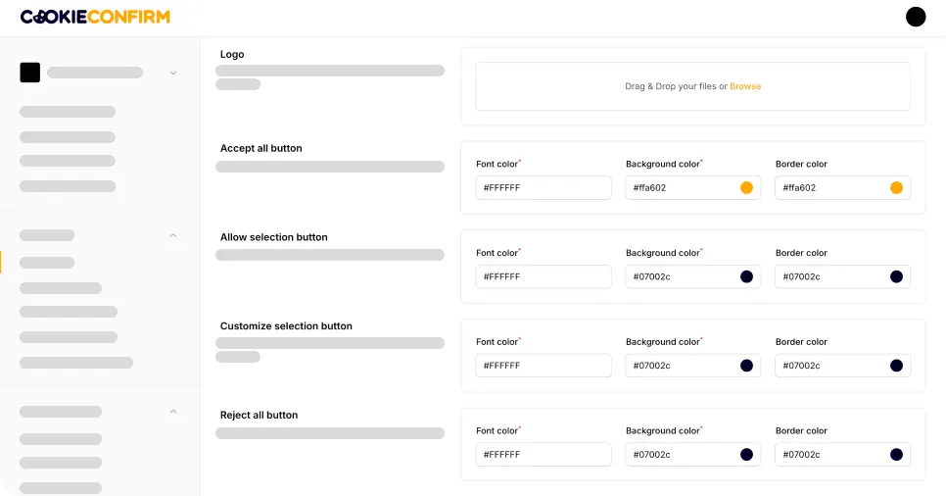Click the CookieConfirm logo

click(95, 17)
